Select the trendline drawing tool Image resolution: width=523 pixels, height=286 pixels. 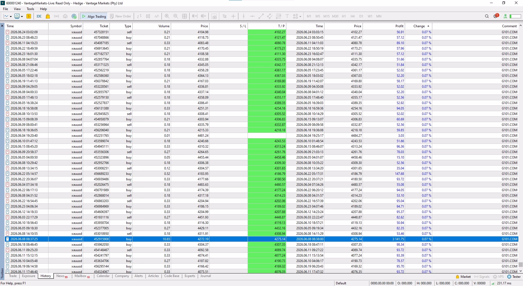pos(261,16)
